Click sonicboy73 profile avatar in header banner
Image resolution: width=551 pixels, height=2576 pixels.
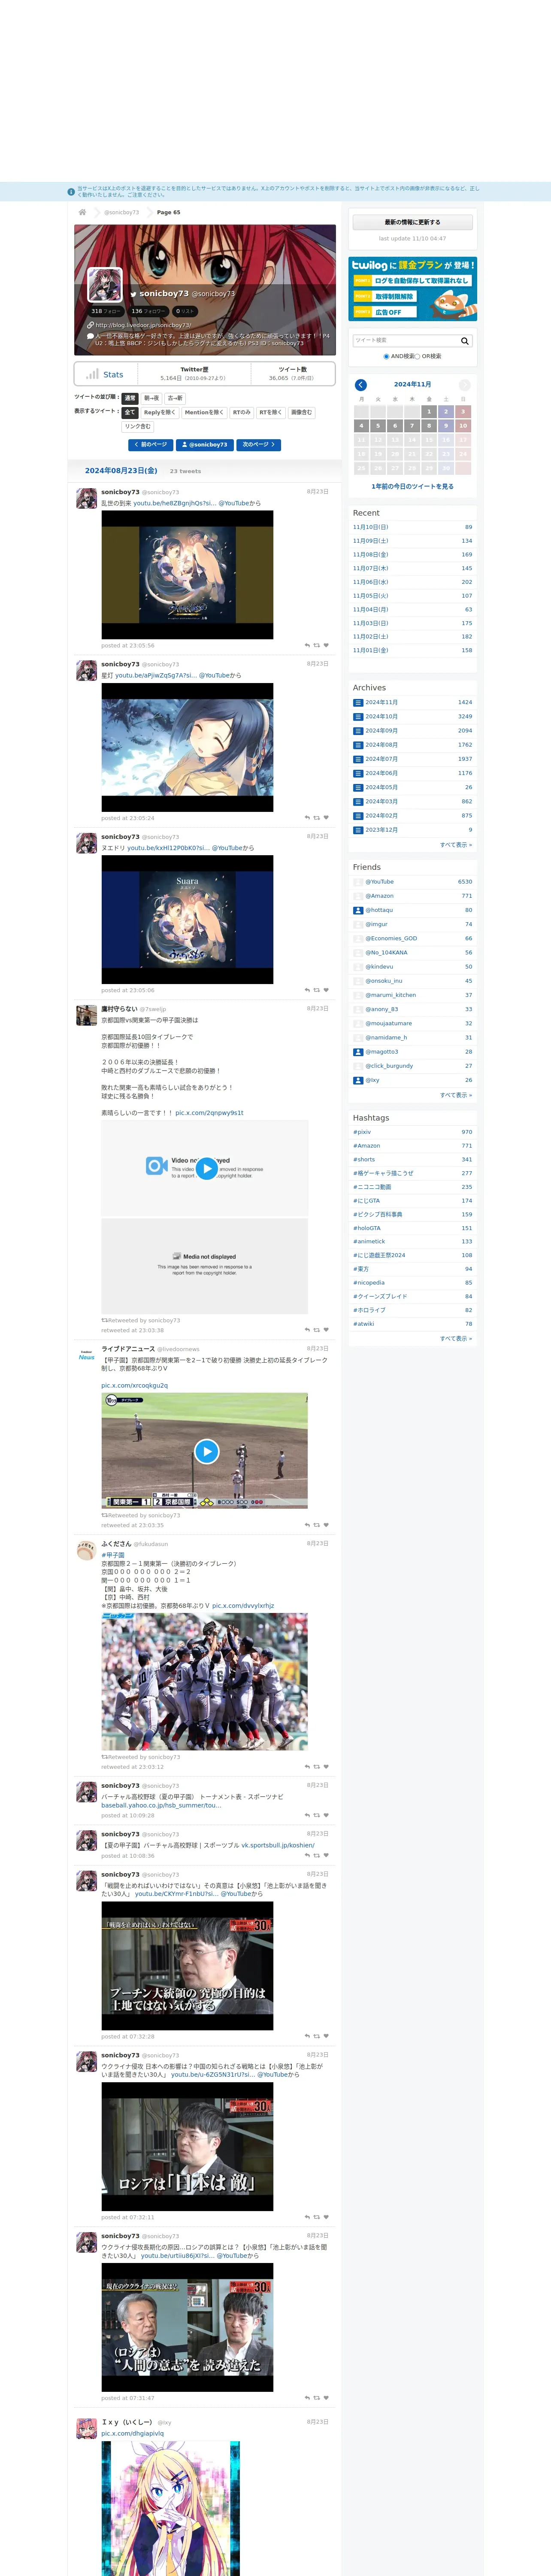105,285
